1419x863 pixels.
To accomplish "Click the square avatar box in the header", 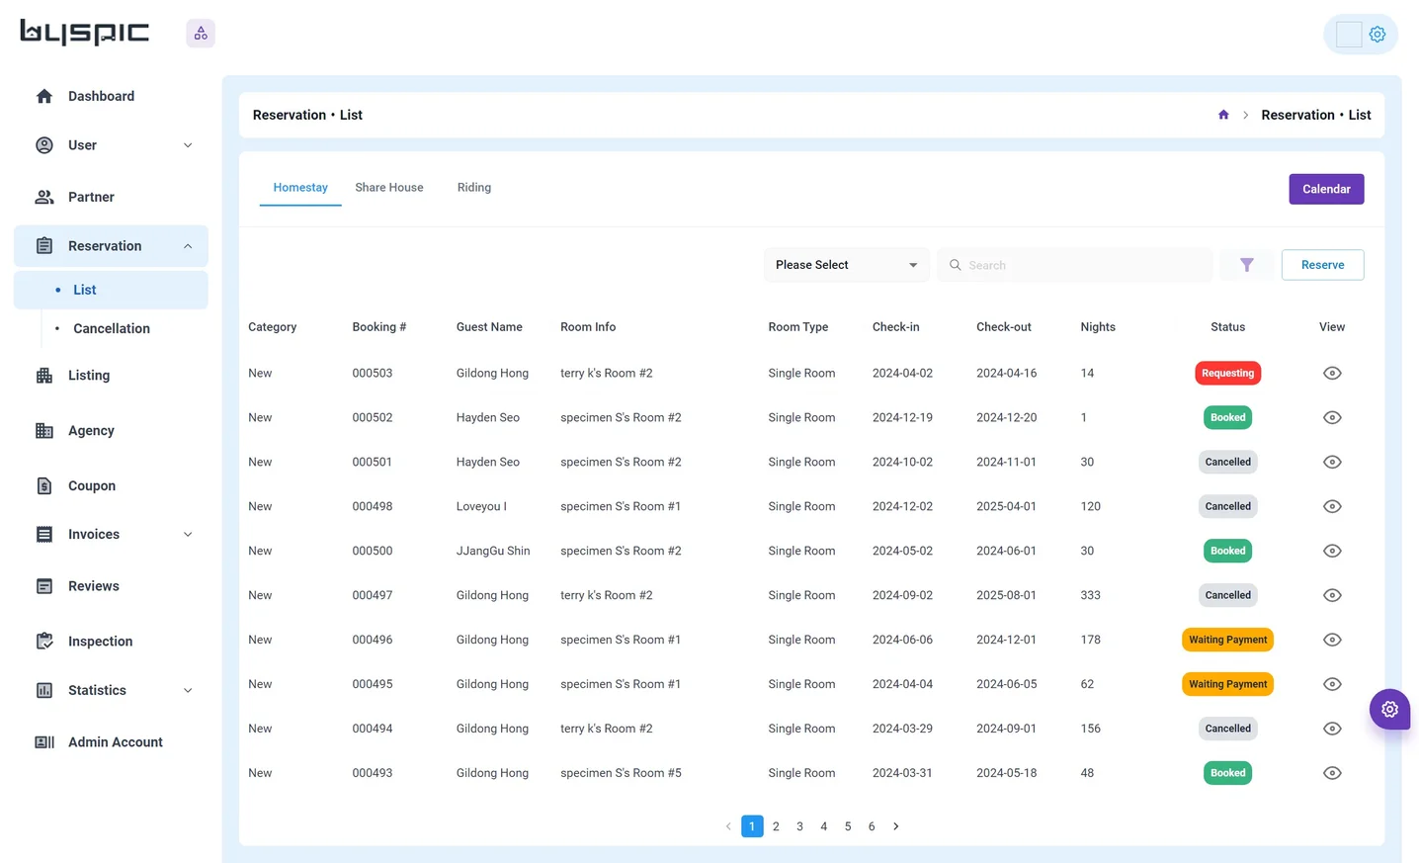I will coord(1349,35).
